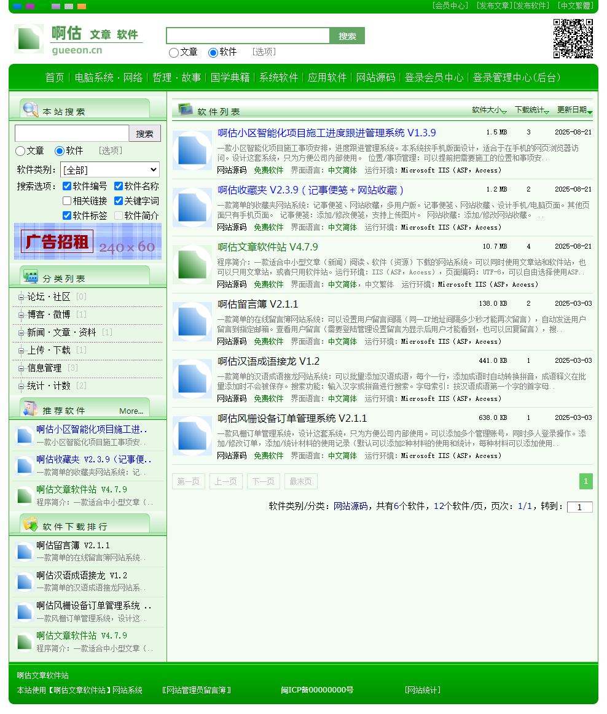The height and width of the screenshot is (714, 607).
Task: Select the 文章 radio in sidebar search
Action: 20,151
